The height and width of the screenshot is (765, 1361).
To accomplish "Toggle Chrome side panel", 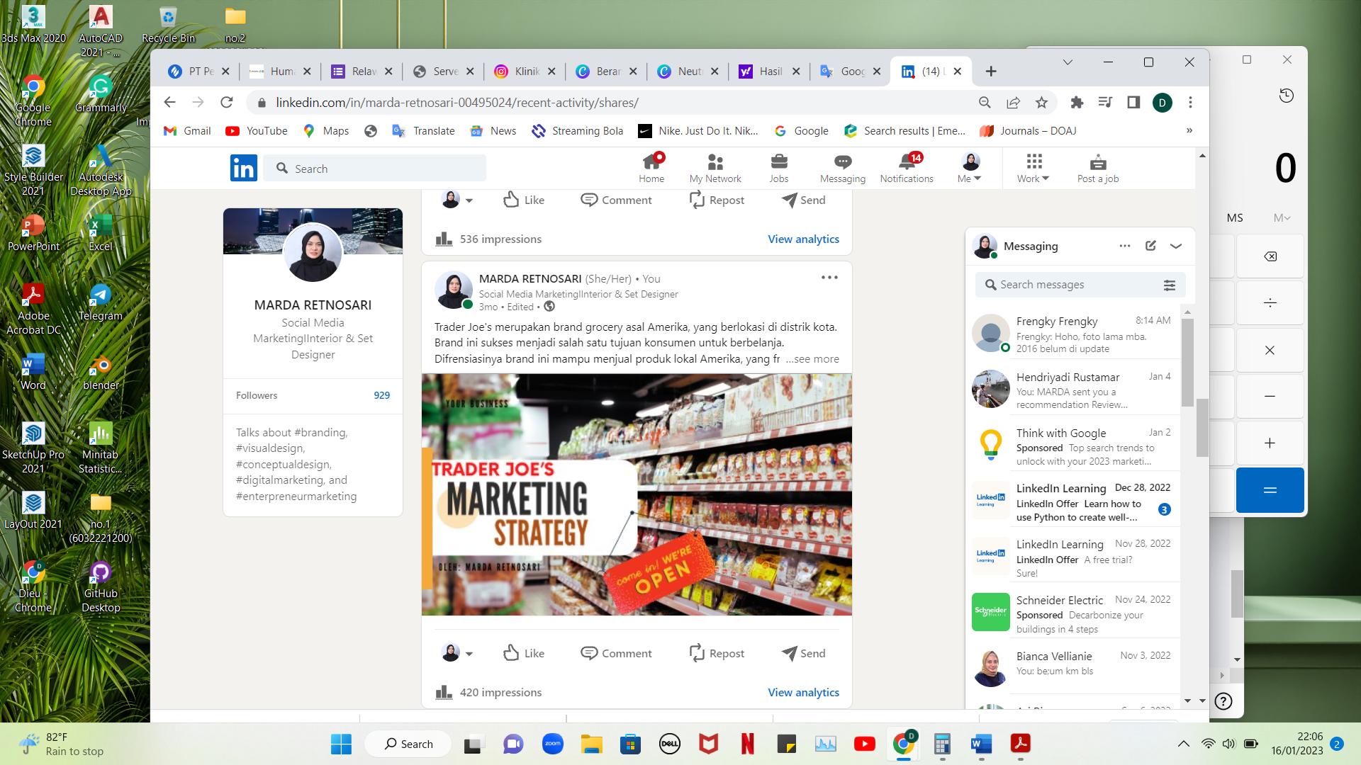I will pos(1133,103).
